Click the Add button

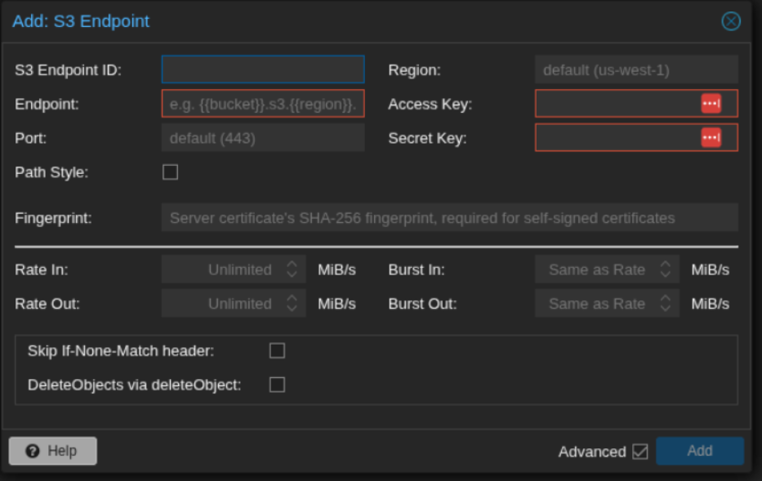(x=700, y=451)
